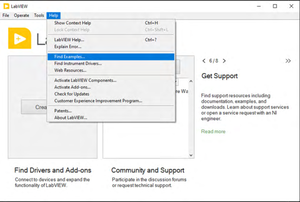
Task: Click the LabVIEW title bar logo icon
Action: tap(7, 7)
